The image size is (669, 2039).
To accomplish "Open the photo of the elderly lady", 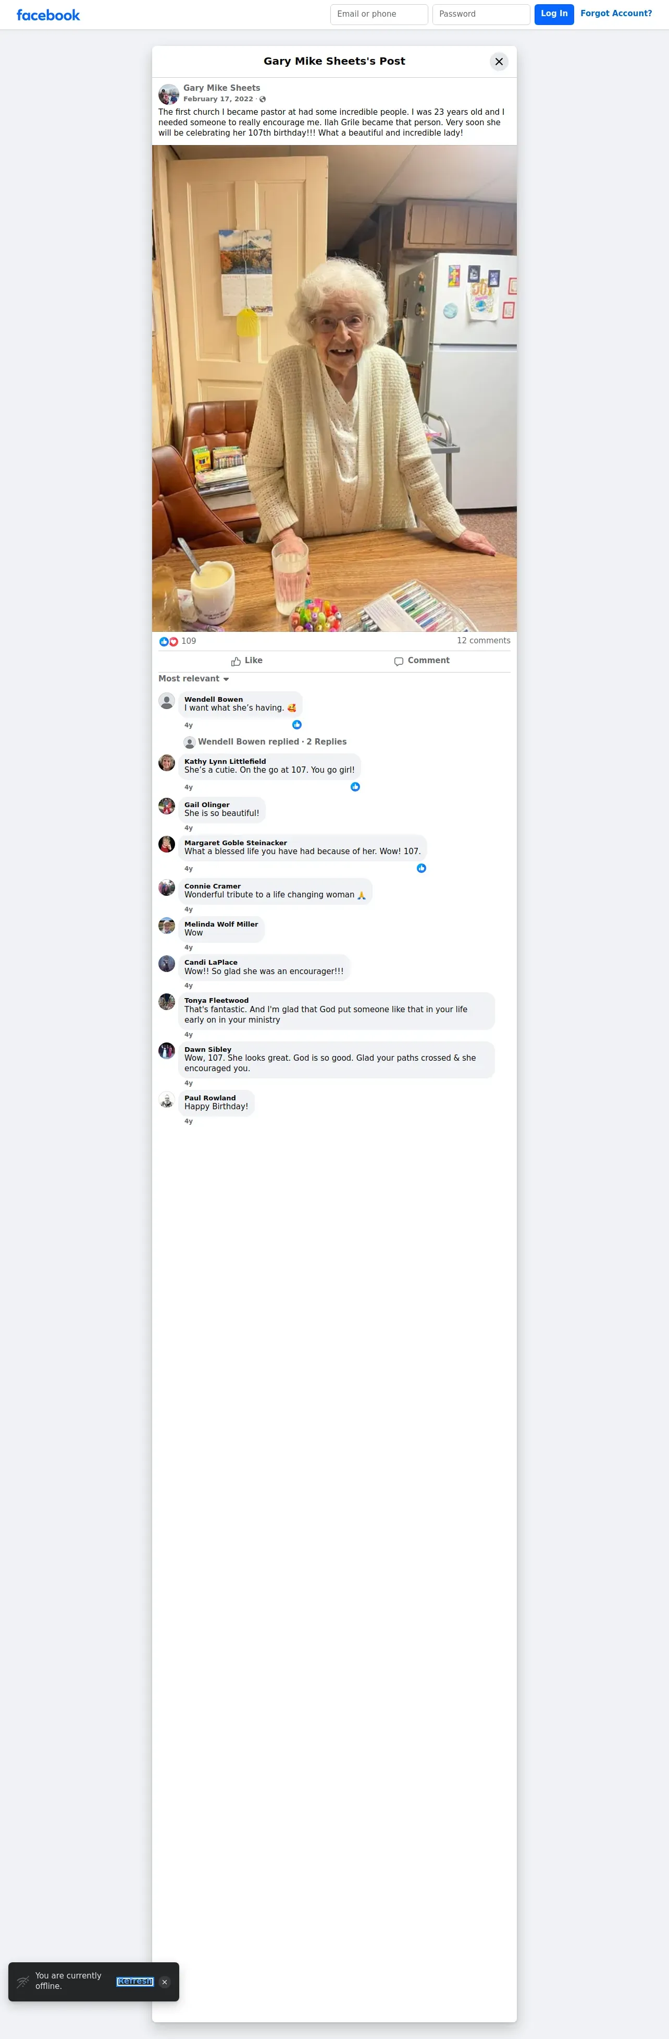I will coord(334,388).
